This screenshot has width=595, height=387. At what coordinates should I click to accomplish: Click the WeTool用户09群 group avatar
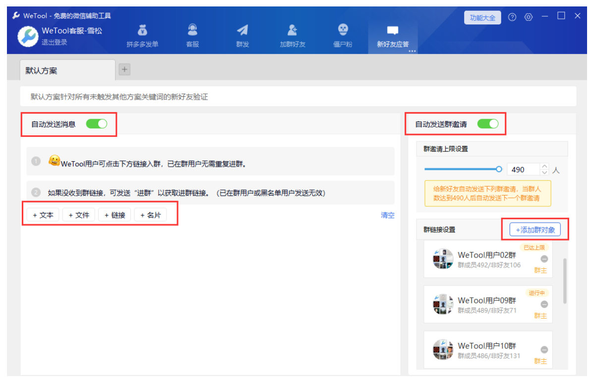point(443,304)
